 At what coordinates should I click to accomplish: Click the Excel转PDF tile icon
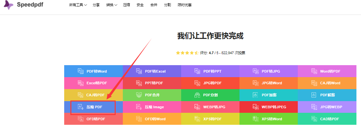coord(80,83)
